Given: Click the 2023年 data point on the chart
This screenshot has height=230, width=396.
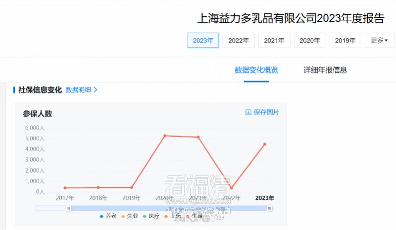Looking at the screenshot, I should point(265,144).
